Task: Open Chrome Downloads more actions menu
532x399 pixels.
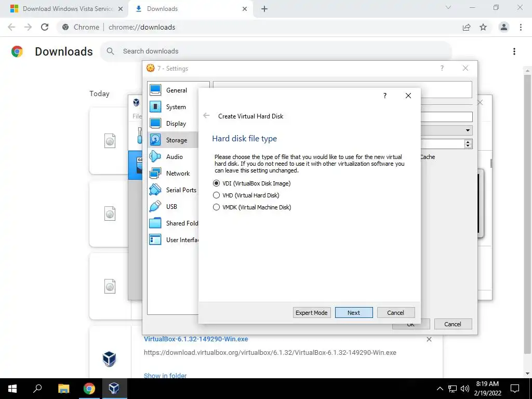Action: click(x=514, y=51)
